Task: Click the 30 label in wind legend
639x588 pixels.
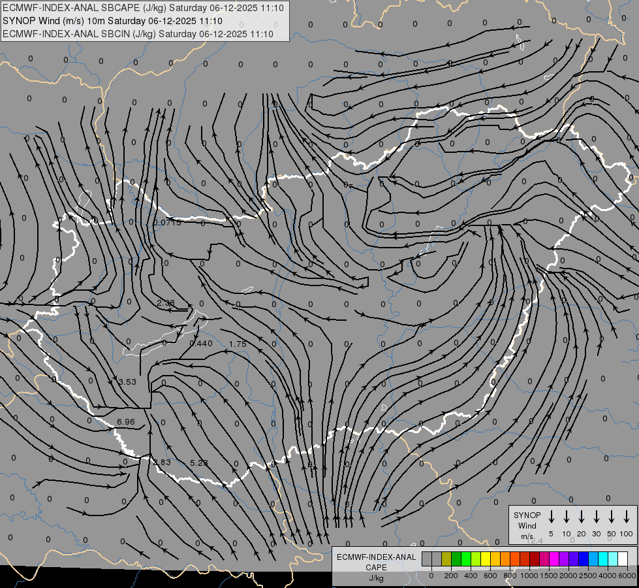Action: [596, 534]
